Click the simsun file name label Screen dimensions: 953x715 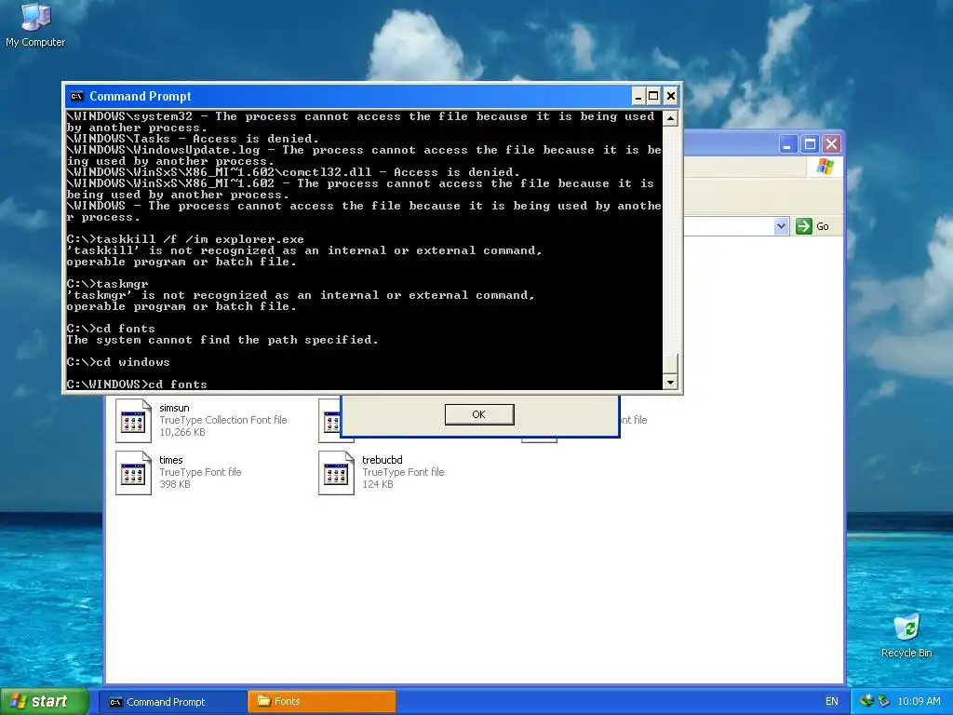(x=174, y=408)
